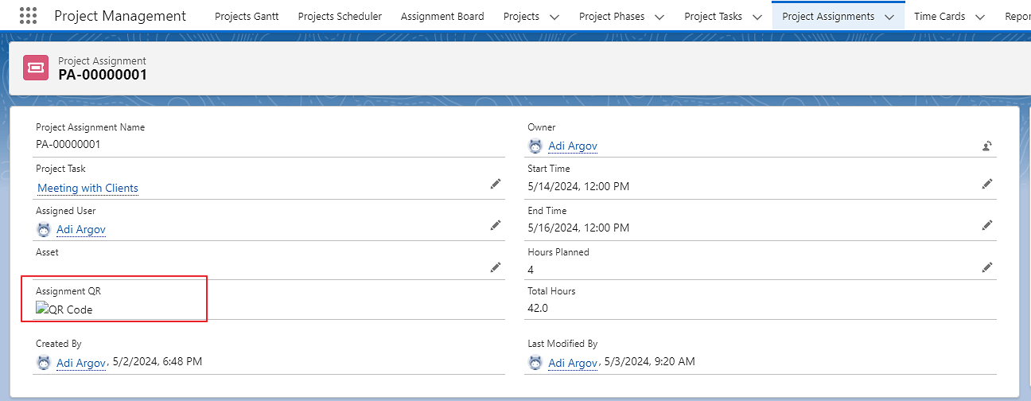Screen dimensions: 1031x401
Task: Go to the Projects Scheduler tab
Action: tap(340, 17)
